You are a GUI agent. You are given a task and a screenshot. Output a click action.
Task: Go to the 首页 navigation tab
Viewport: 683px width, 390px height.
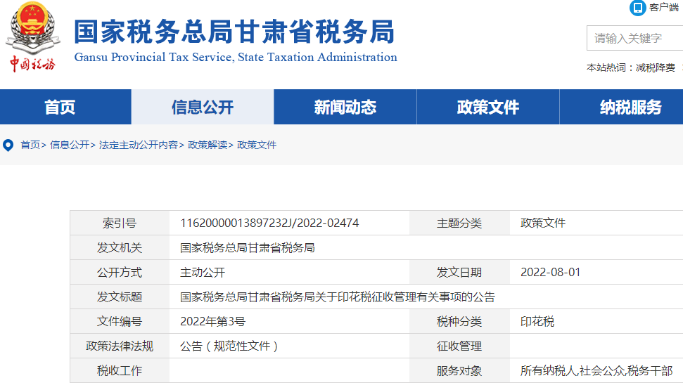[x=60, y=108]
